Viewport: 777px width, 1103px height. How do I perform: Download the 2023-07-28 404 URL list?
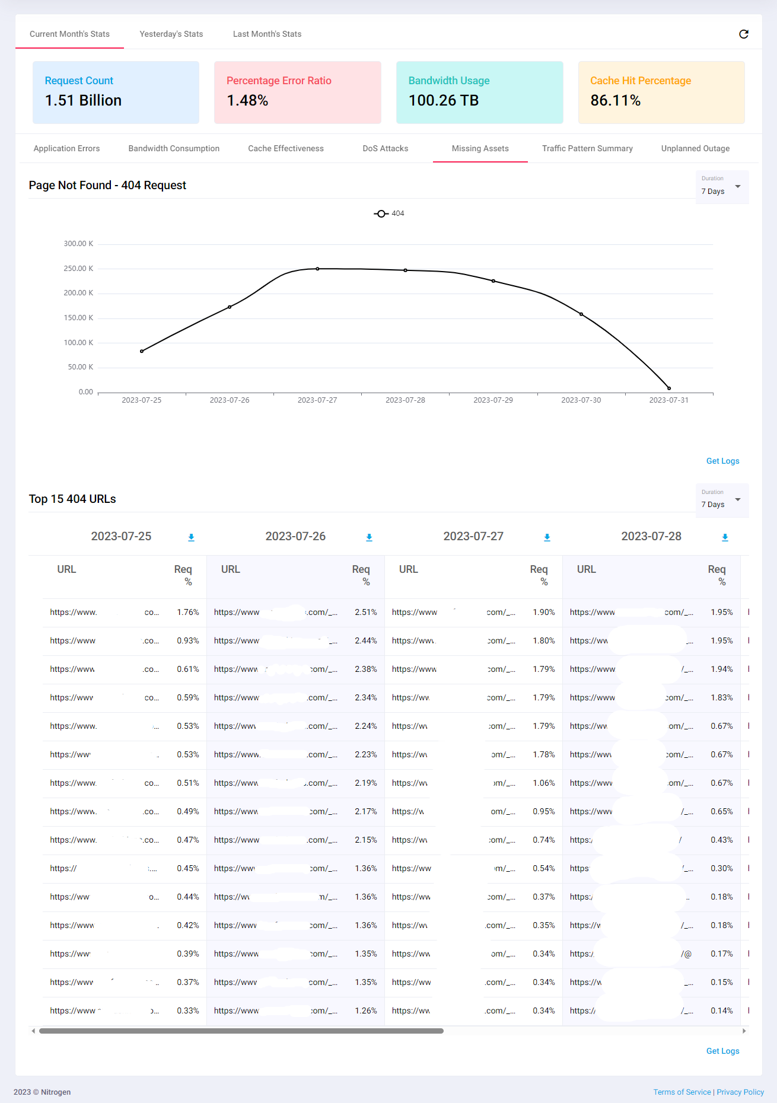pos(725,537)
